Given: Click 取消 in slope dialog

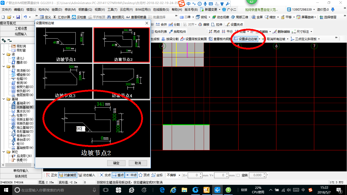Looking at the screenshot, I should tap(138, 163).
